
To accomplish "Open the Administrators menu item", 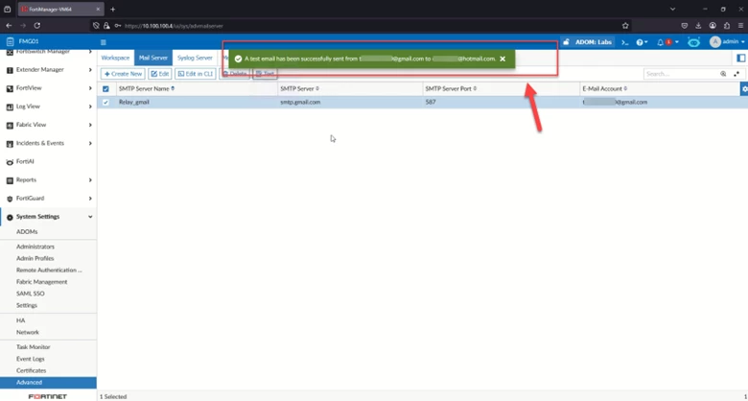I will [35, 247].
